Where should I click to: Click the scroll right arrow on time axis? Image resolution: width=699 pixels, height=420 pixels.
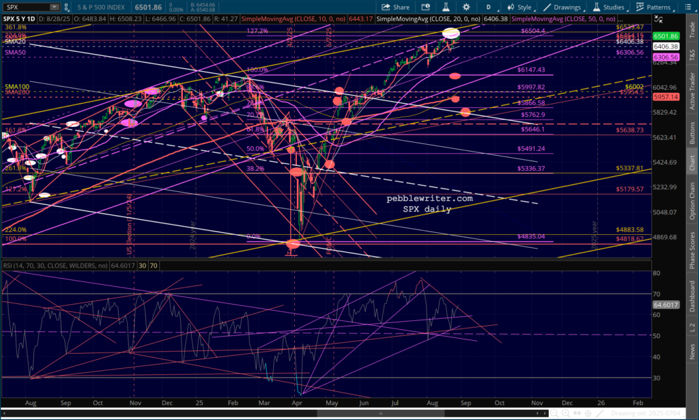tap(545, 413)
